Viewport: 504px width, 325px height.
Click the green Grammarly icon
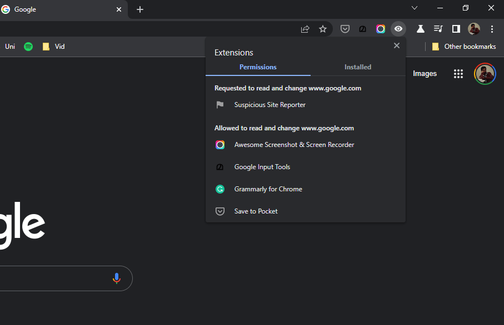click(x=220, y=189)
